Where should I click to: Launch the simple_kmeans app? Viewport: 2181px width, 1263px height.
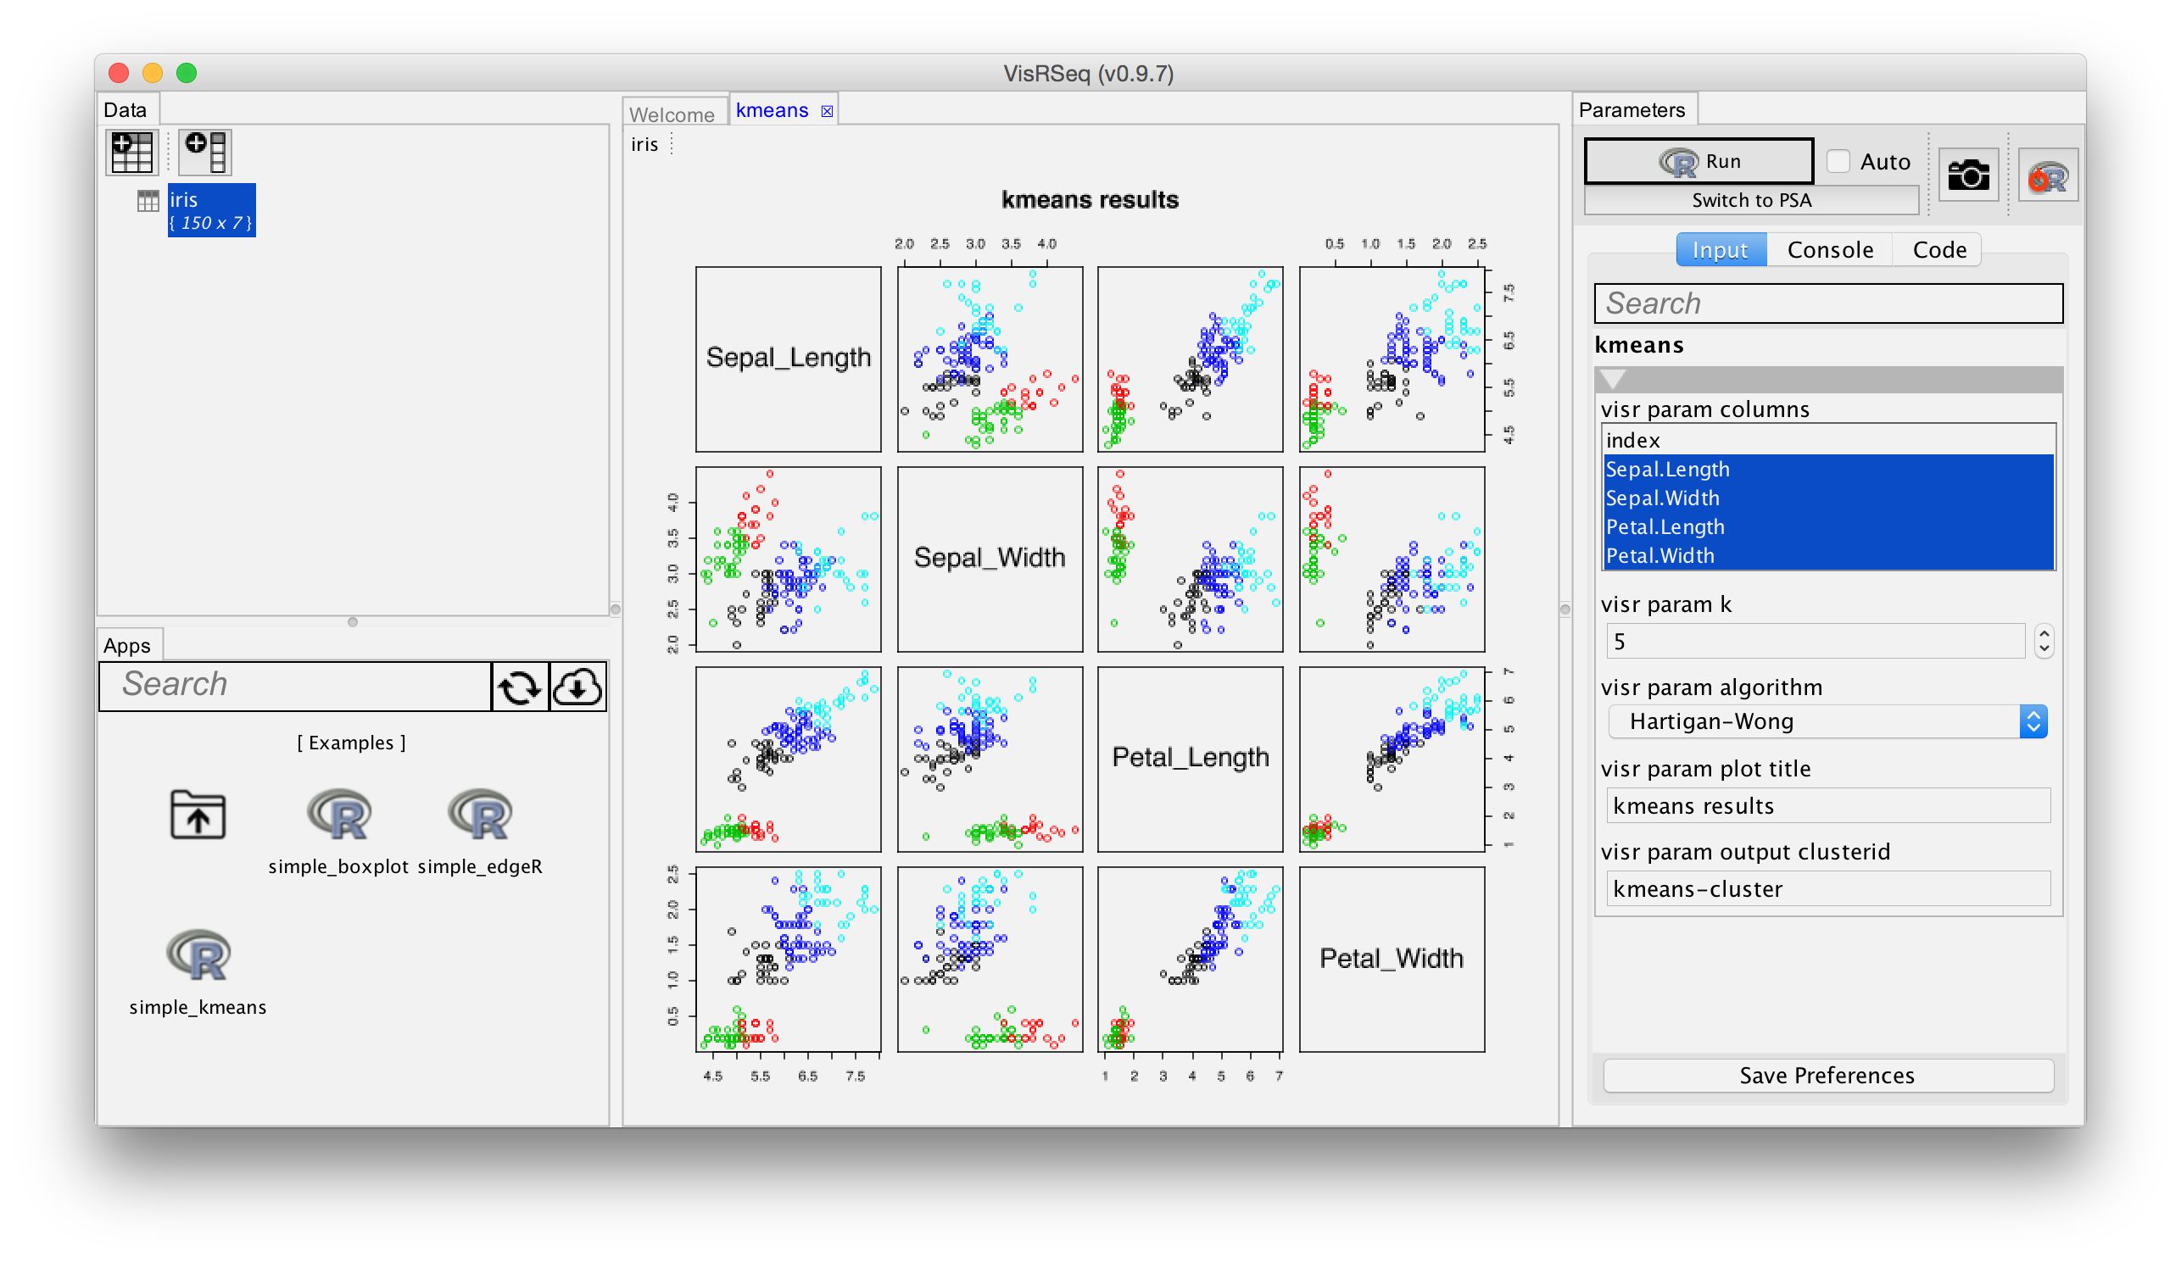(x=198, y=957)
